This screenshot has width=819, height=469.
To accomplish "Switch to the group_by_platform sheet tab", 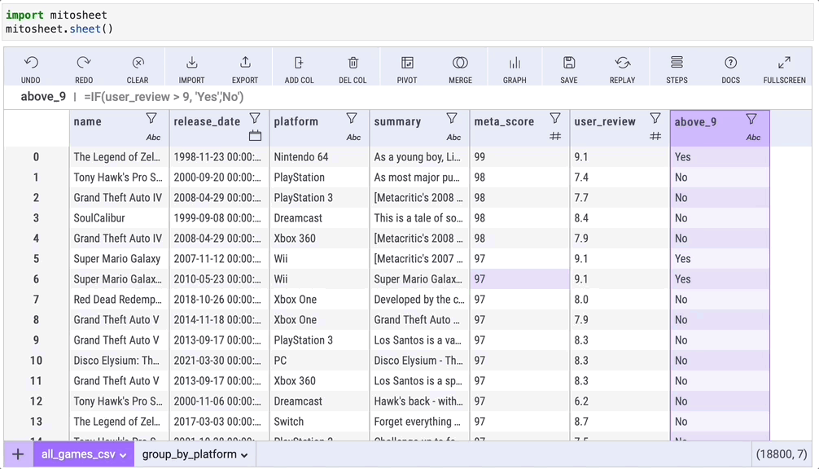I will pos(189,454).
